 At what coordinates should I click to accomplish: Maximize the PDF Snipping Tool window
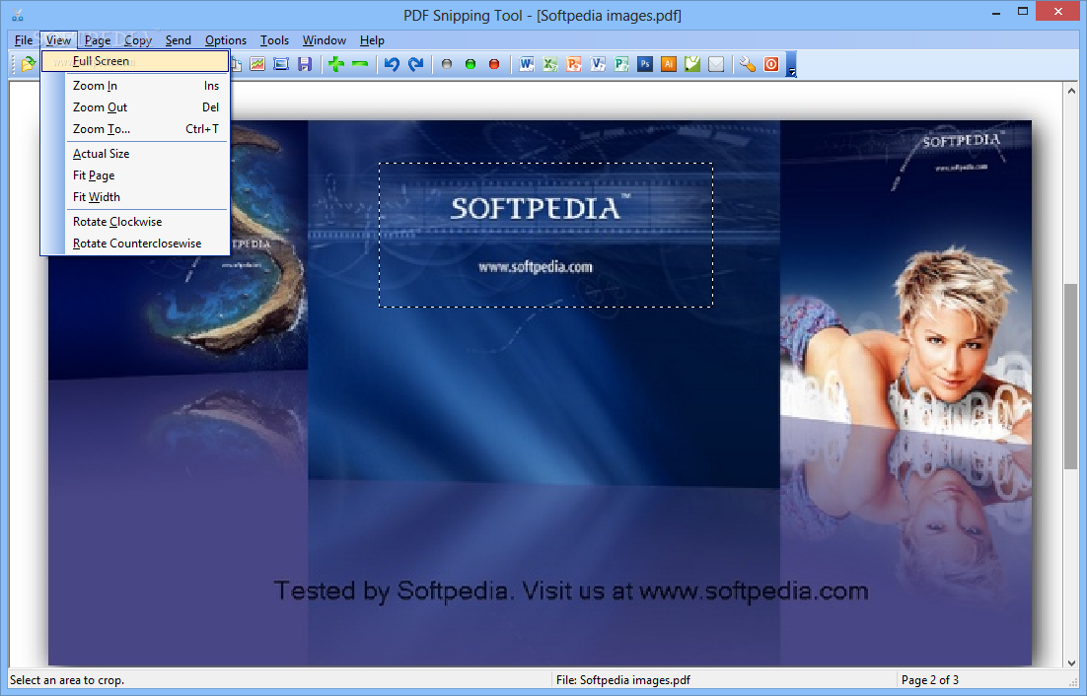(x=1023, y=12)
